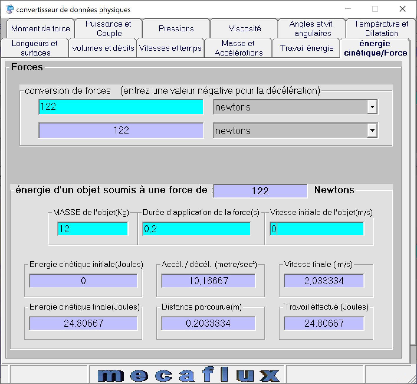
Task: Switch to the Travail énergie tab
Action: [x=306, y=48]
